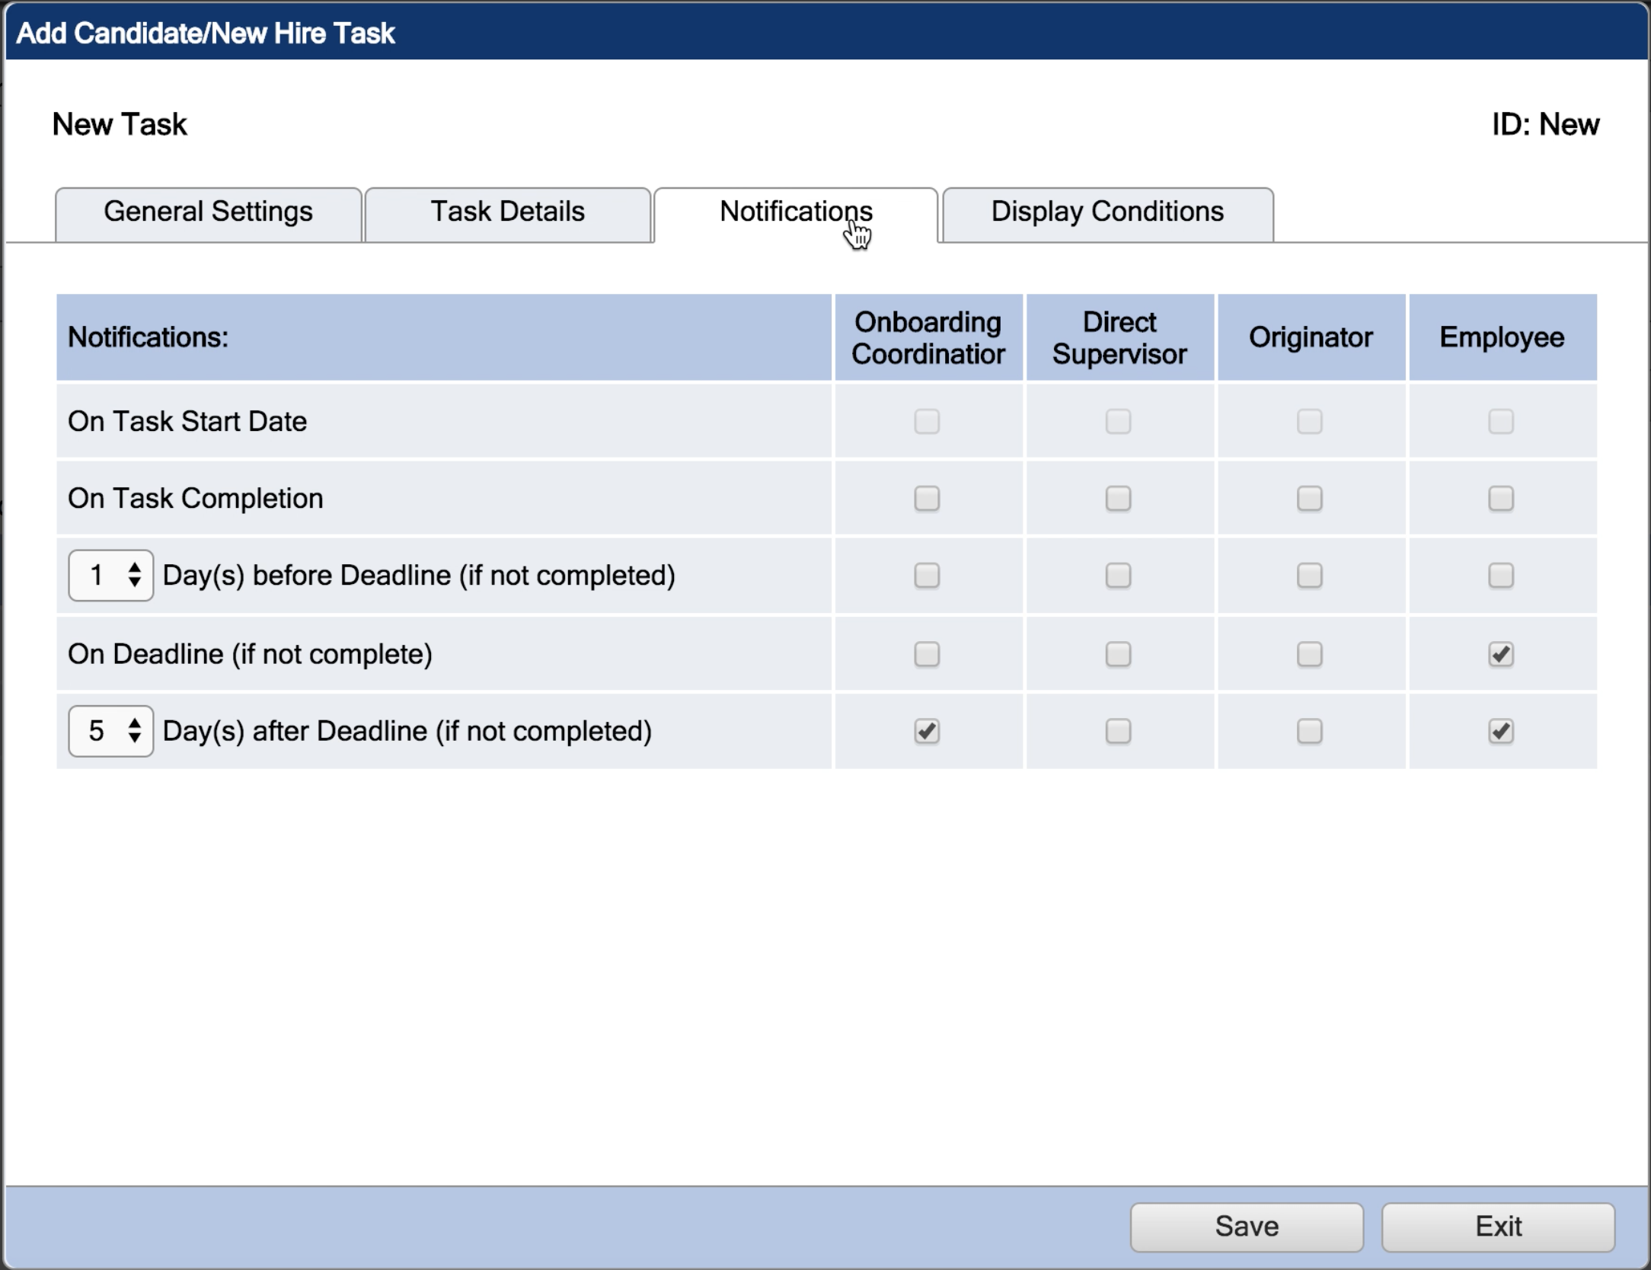The image size is (1651, 1270).
Task: Open the Task Details tab
Action: click(x=506, y=214)
